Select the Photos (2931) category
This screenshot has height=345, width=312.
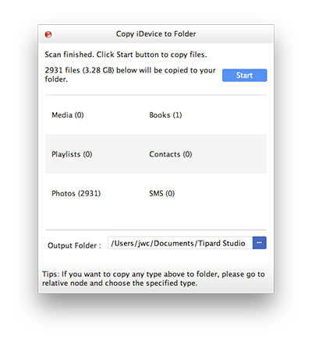[x=76, y=193]
